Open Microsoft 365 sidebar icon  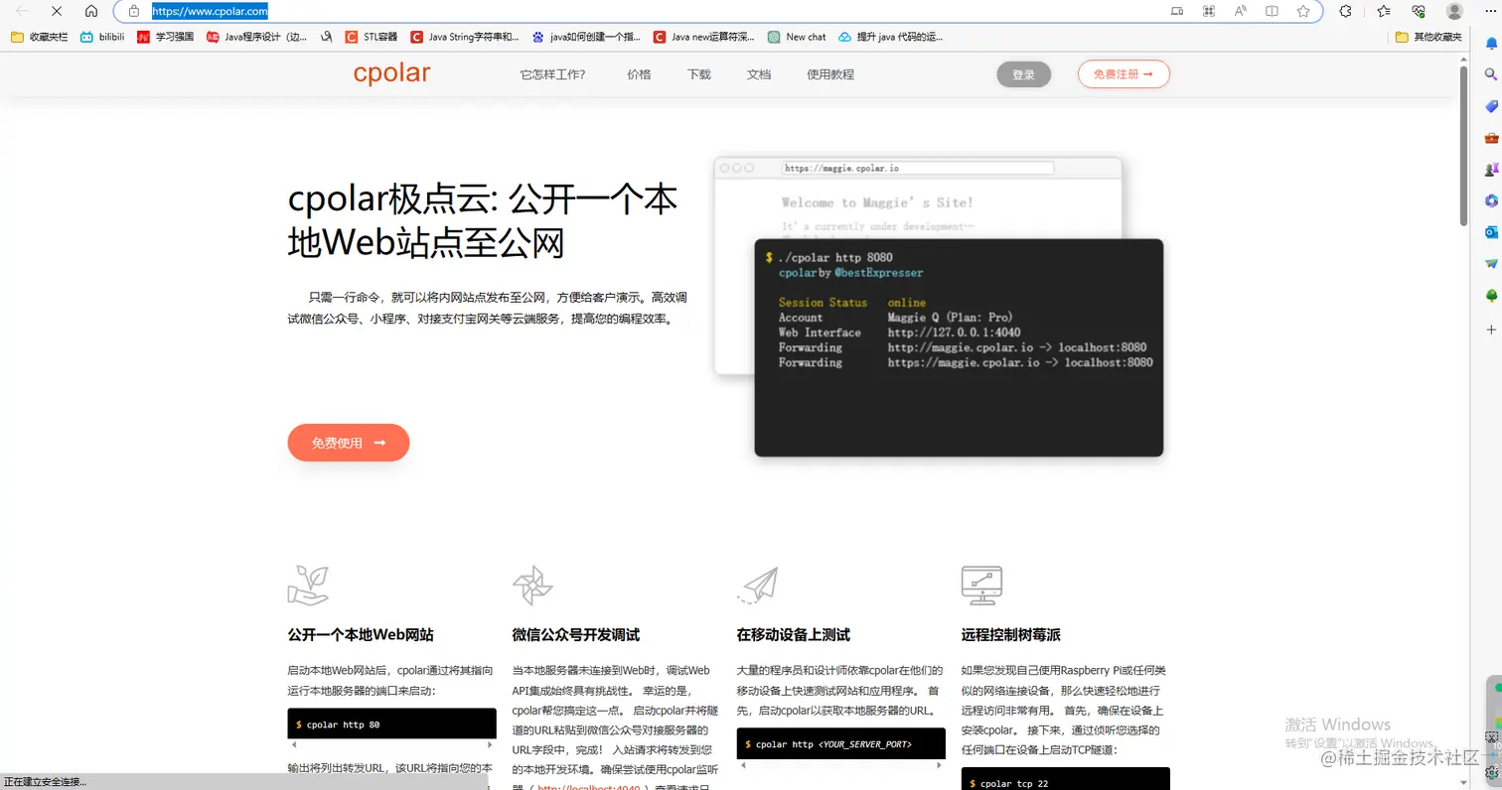coord(1491,200)
